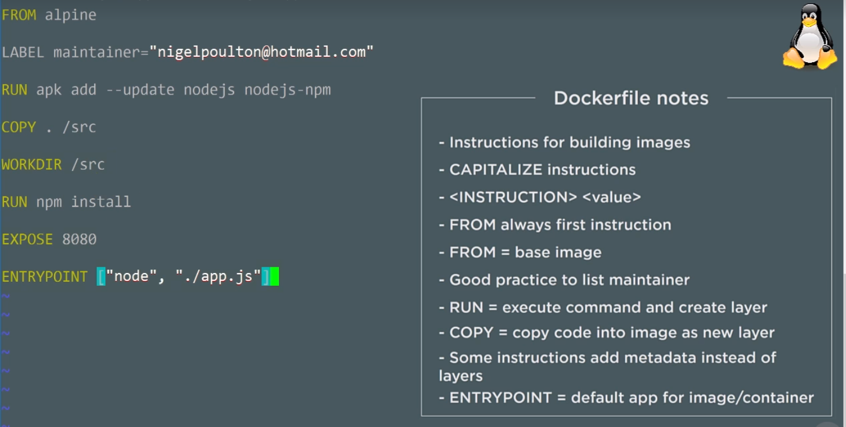Click note 'Good practice to list maintainer'
This screenshot has width=846, height=427.
[x=564, y=280]
